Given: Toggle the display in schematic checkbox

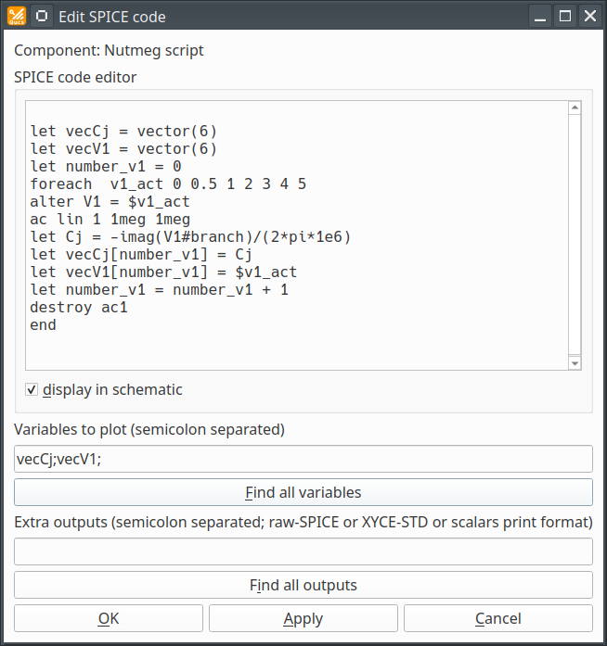Looking at the screenshot, I should click(x=32, y=390).
